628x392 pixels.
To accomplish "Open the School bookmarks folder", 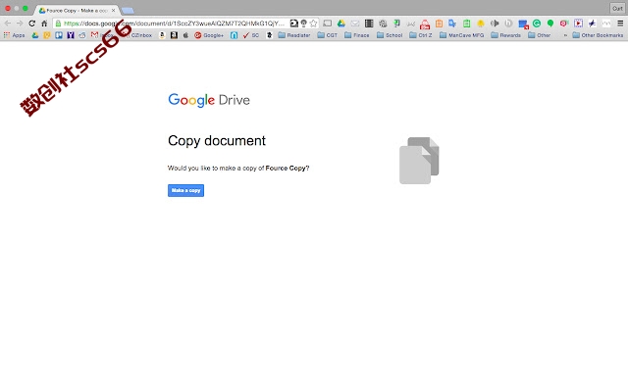I will coord(390,35).
